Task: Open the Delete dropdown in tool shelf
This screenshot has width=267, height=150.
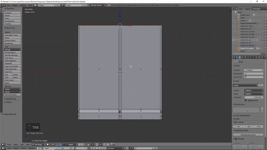Action: [13, 89]
